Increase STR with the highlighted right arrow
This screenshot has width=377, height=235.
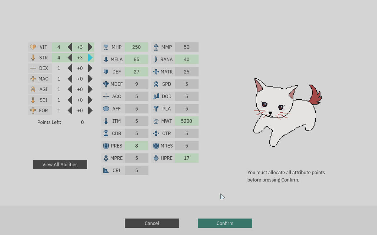[x=90, y=58]
